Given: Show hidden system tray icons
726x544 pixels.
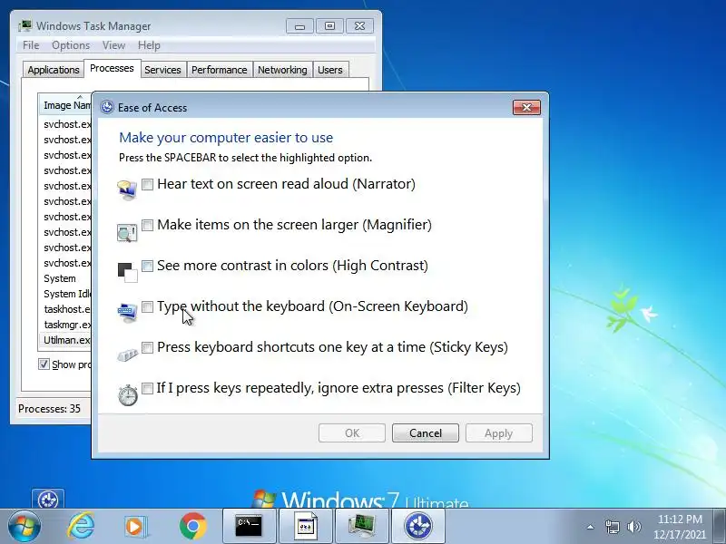Looking at the screenshot, I should [x=591, y=527].
